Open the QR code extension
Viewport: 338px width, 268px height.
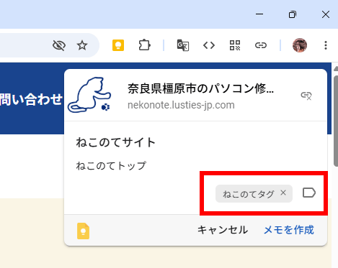click(x=235, y=45)
